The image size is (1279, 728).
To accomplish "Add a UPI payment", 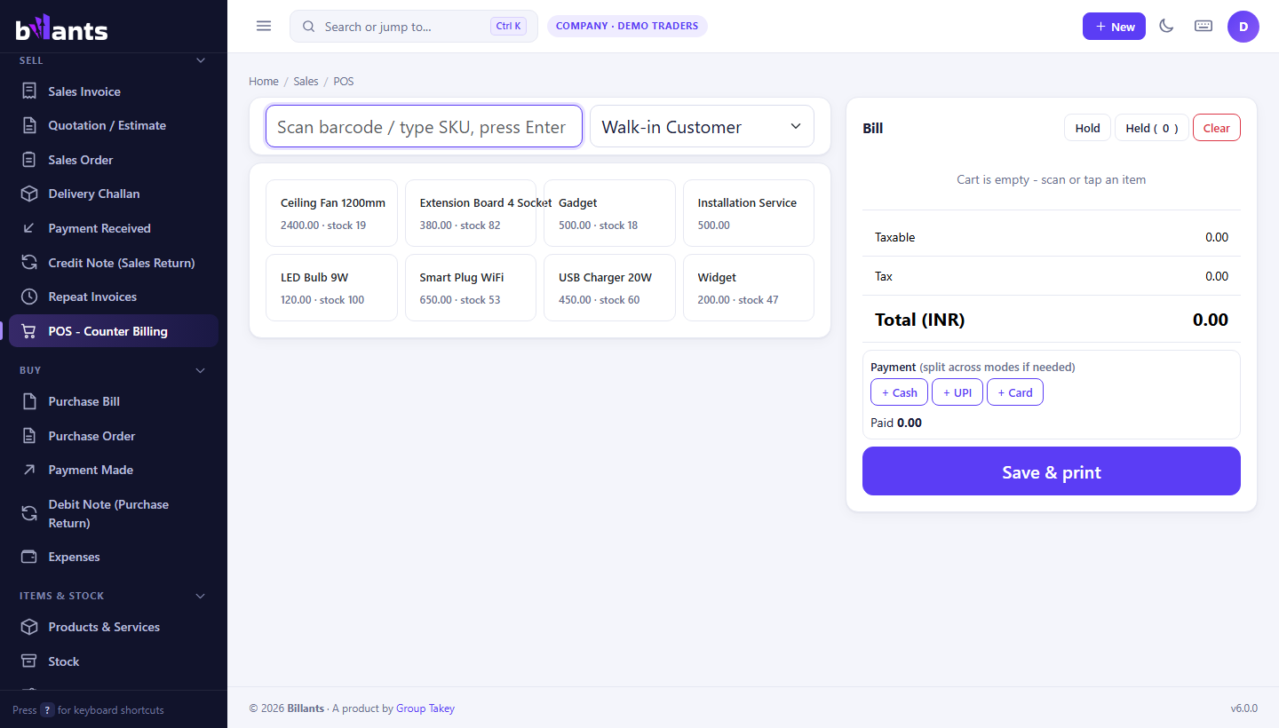I will click(957, 392).
